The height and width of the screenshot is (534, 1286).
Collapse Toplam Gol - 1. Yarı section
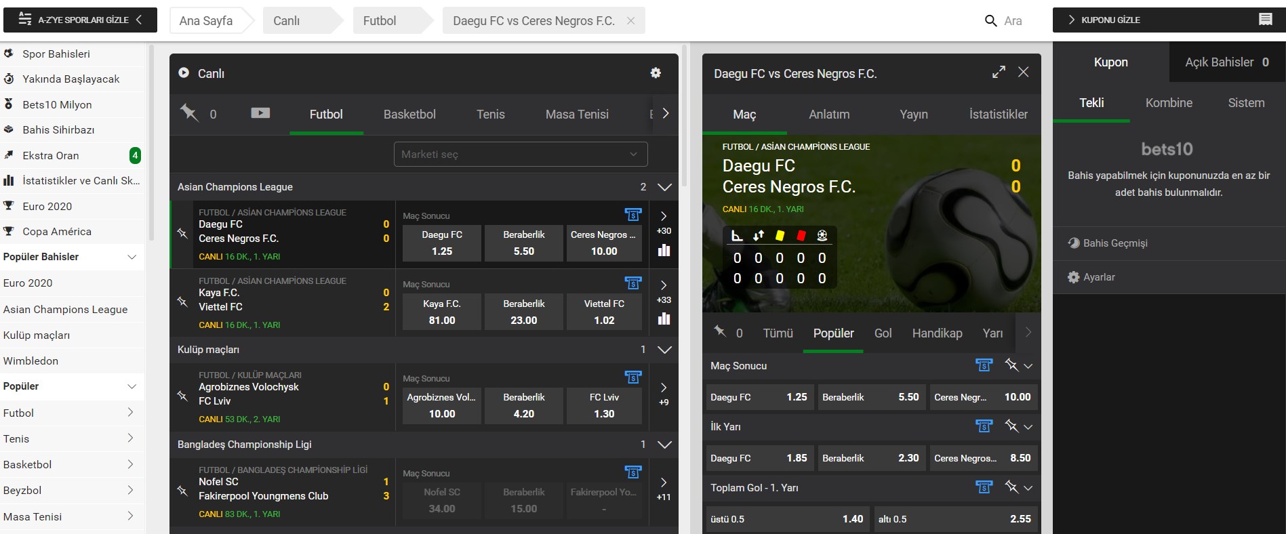pyautogui.click(x=1028, y=488)
